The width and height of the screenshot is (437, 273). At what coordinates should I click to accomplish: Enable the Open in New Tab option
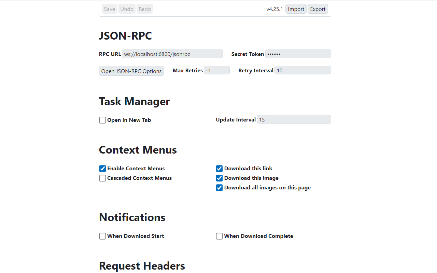coord(102,120)
